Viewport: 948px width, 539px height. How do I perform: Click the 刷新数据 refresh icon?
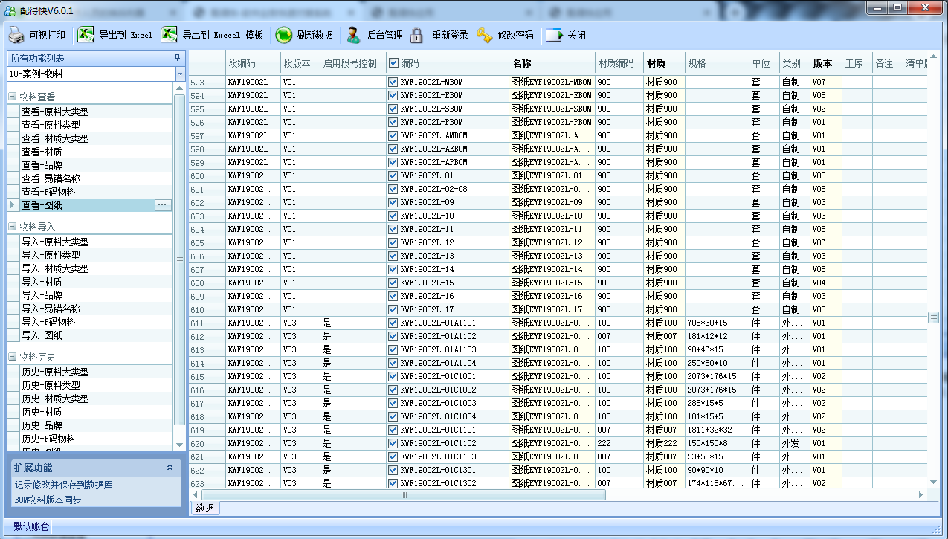pos(283,35)
